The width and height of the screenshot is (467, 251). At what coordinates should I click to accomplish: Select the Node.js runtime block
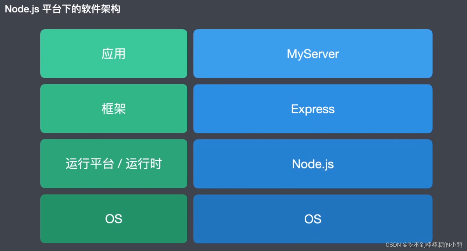click(x=313, y=164)
